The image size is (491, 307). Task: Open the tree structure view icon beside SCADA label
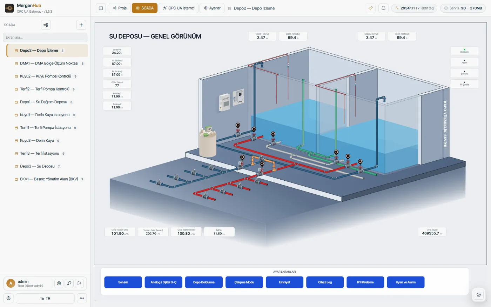click(x=46, y=25)
